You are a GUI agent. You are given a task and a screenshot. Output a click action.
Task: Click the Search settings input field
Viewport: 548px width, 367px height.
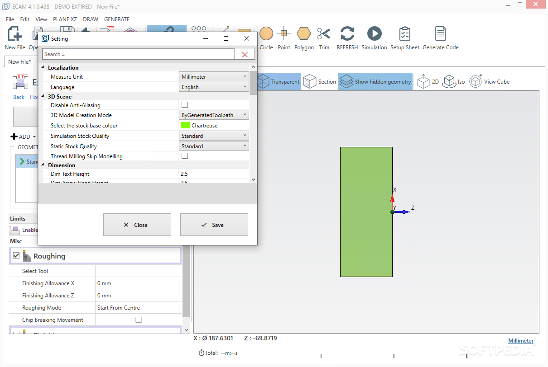click(x=139, y=54)
